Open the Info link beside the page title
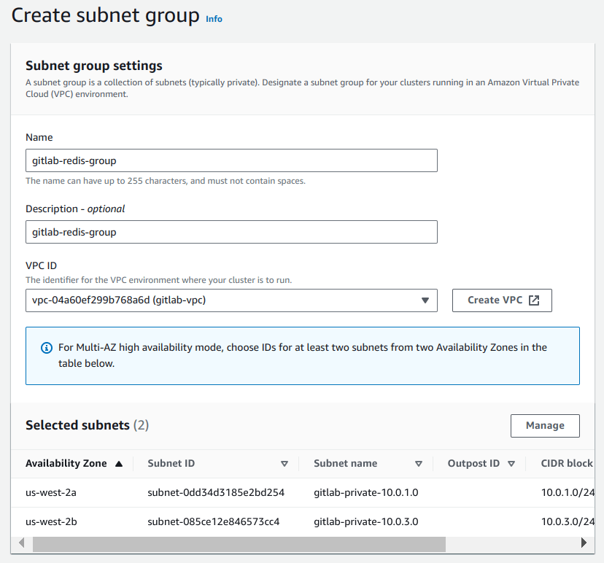This screenshot has height=563, width=604. (214, 19)
